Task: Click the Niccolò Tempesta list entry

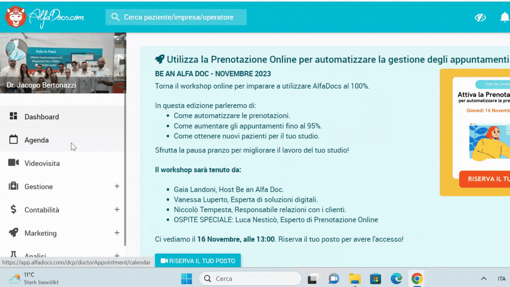Action: click(x=260, y=210)
